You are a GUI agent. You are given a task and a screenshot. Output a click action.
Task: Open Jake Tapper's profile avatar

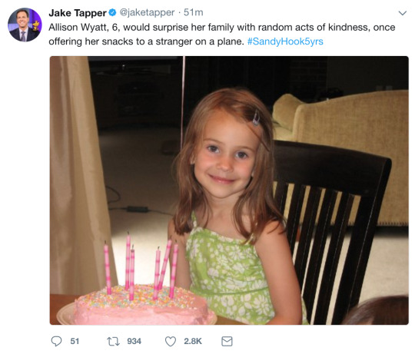click(25, 25)
